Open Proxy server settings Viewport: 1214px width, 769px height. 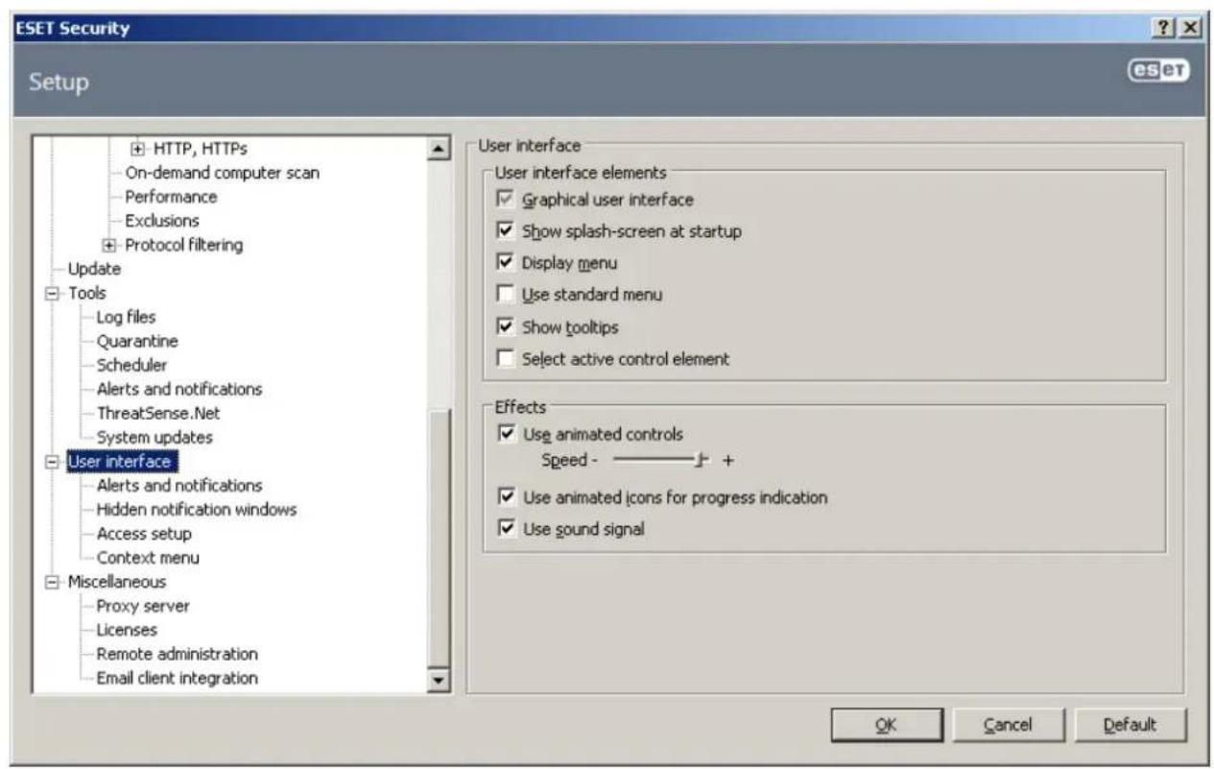coord(142,606)
